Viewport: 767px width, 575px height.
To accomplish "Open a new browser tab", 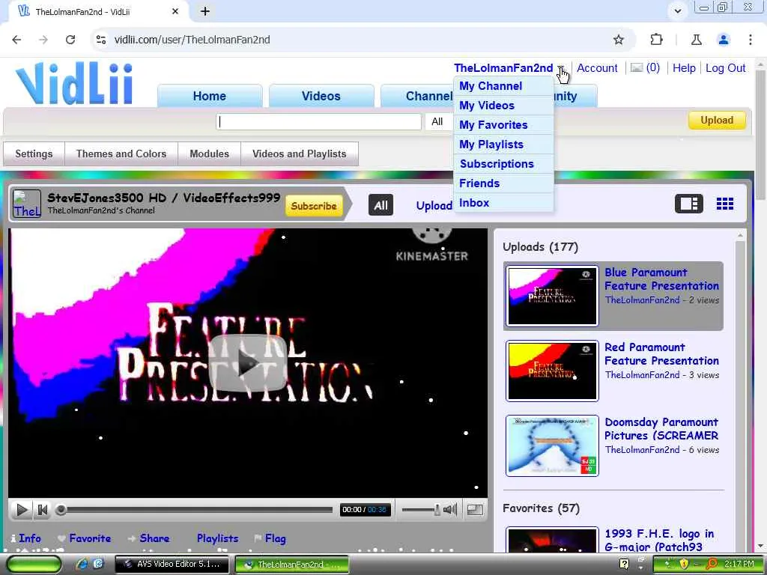I will pos(205,11).
